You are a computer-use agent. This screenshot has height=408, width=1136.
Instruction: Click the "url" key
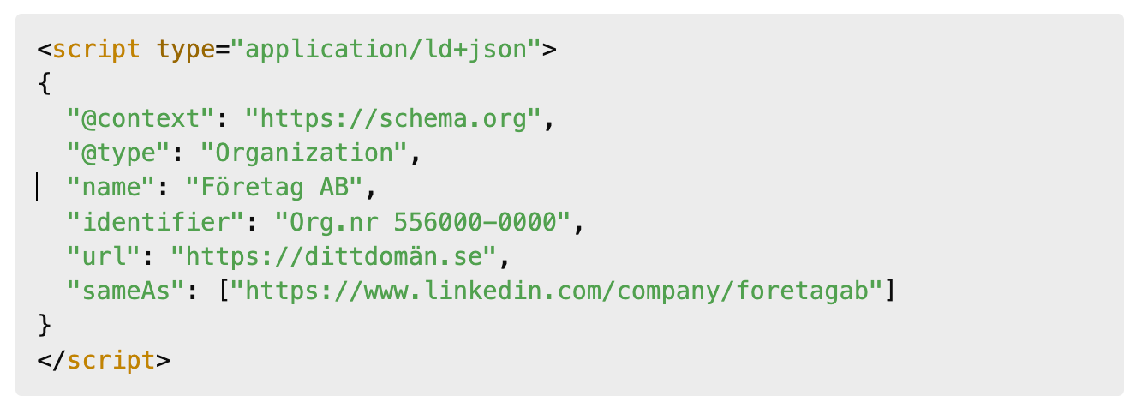click(104, 257)
